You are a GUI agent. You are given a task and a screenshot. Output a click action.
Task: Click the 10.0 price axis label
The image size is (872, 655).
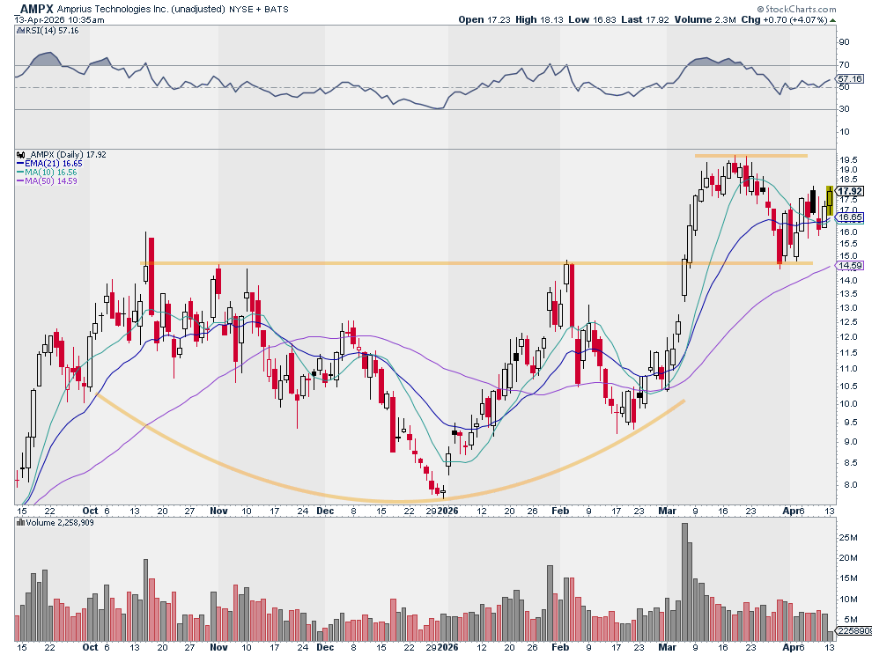(846, 404)
